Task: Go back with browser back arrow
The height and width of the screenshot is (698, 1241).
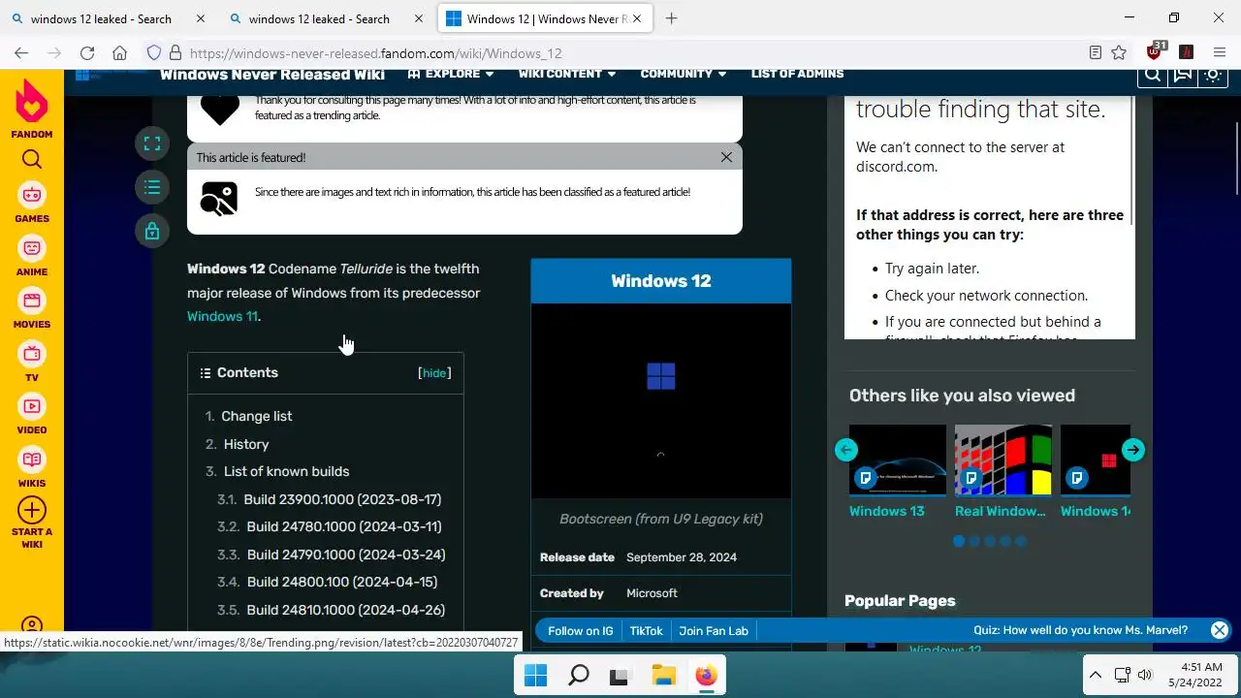Action: (21, 53)
